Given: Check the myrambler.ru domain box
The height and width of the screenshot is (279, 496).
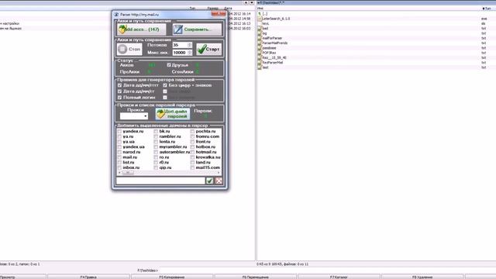Looking at the screenshot, I should (x=156, y=146).
